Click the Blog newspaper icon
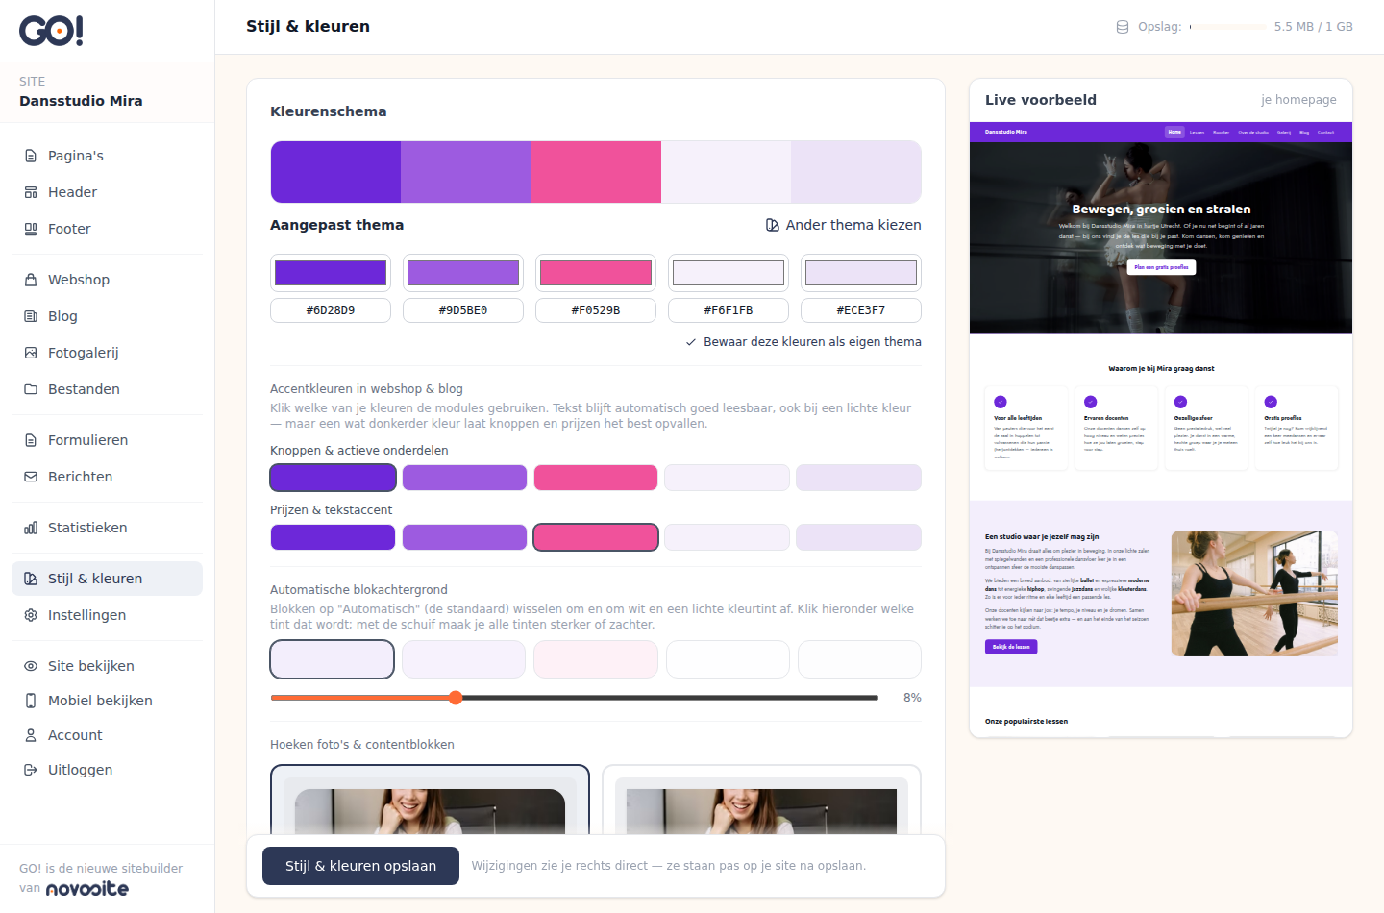The height and width of the screenshot is (913, 1384). point(31,316)
